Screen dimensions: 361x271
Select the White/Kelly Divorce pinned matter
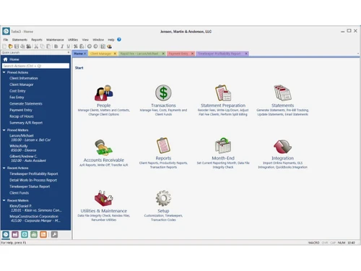pyautogui.click(x=23, y=148)
